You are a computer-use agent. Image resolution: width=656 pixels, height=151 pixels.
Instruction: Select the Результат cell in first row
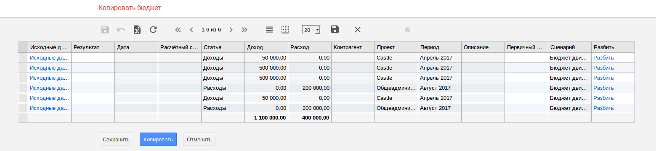point(93,58)
